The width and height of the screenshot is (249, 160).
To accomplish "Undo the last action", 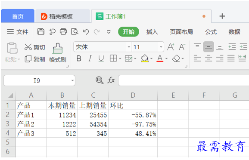I will (86, 32).
